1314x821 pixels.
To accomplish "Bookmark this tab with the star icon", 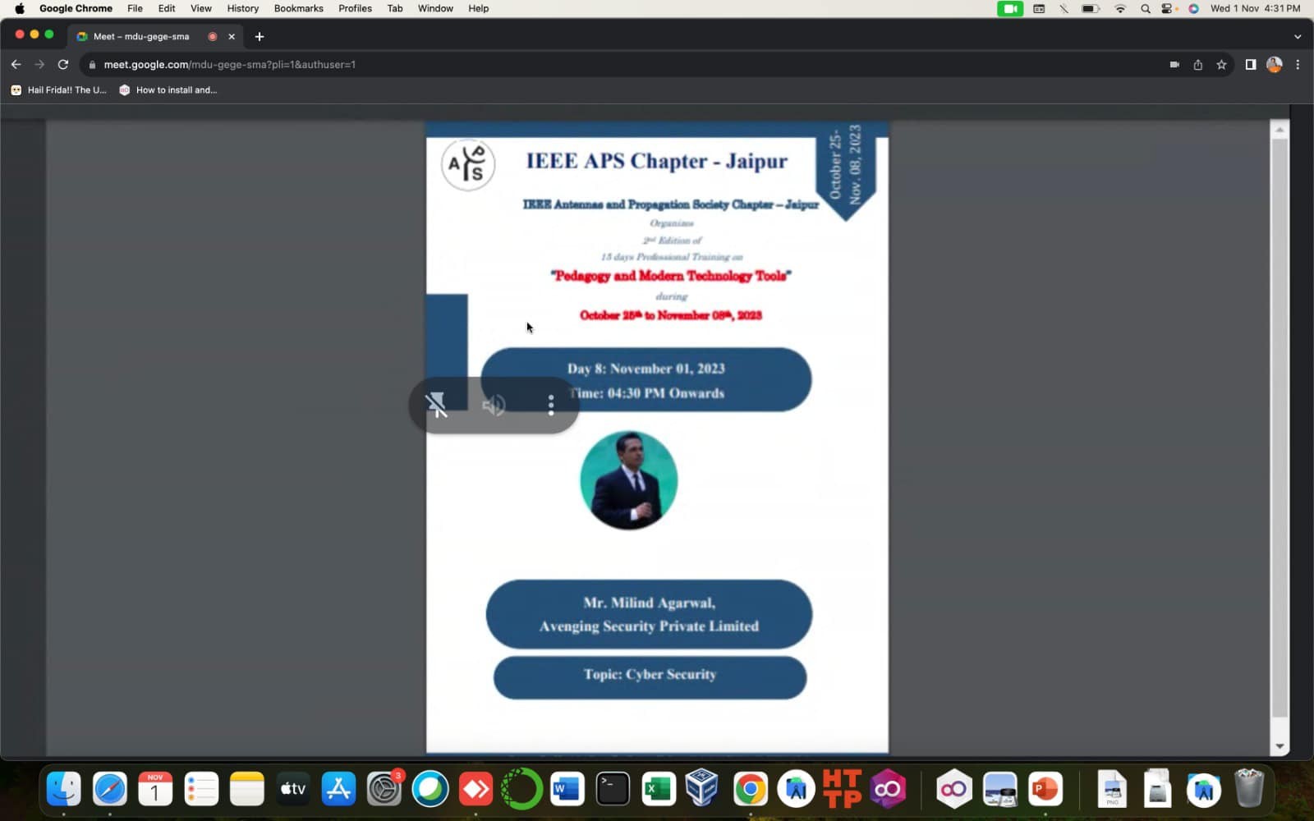I will 1221,64.
